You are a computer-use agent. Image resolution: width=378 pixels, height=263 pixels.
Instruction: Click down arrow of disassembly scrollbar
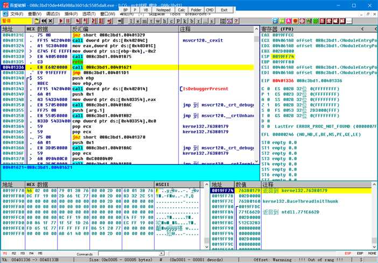coord(256,161)
